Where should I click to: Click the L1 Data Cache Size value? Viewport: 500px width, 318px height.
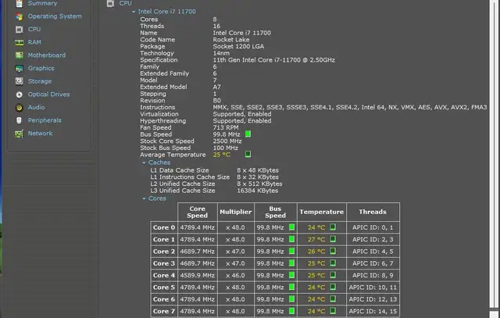[258, 170]
